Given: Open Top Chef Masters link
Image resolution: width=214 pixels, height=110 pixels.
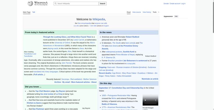Looking at the screenshot, I should pos(43,91).
